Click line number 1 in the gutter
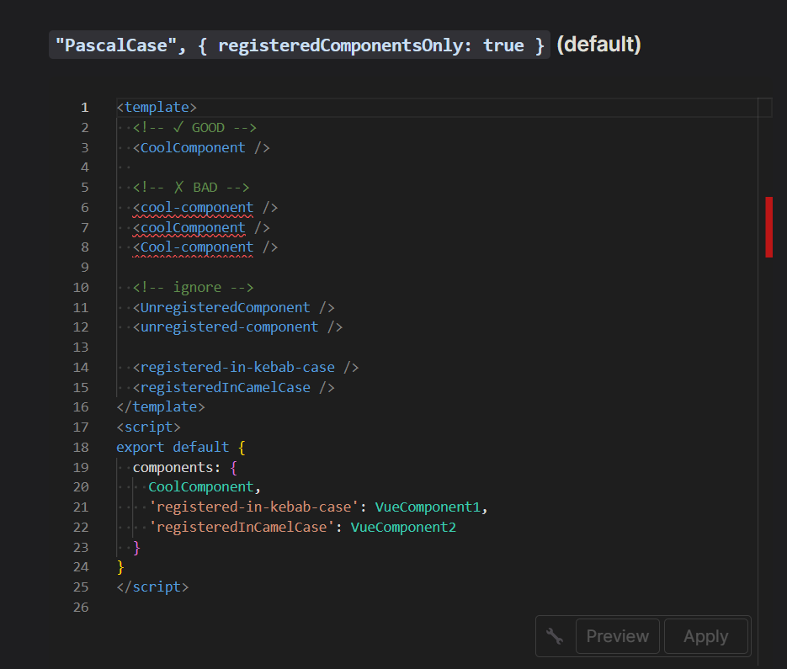Screen dimensions: 787x669 (84, 108)
